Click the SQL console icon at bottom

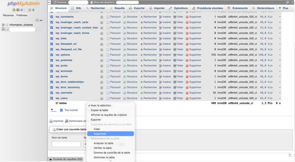[51, 159]
